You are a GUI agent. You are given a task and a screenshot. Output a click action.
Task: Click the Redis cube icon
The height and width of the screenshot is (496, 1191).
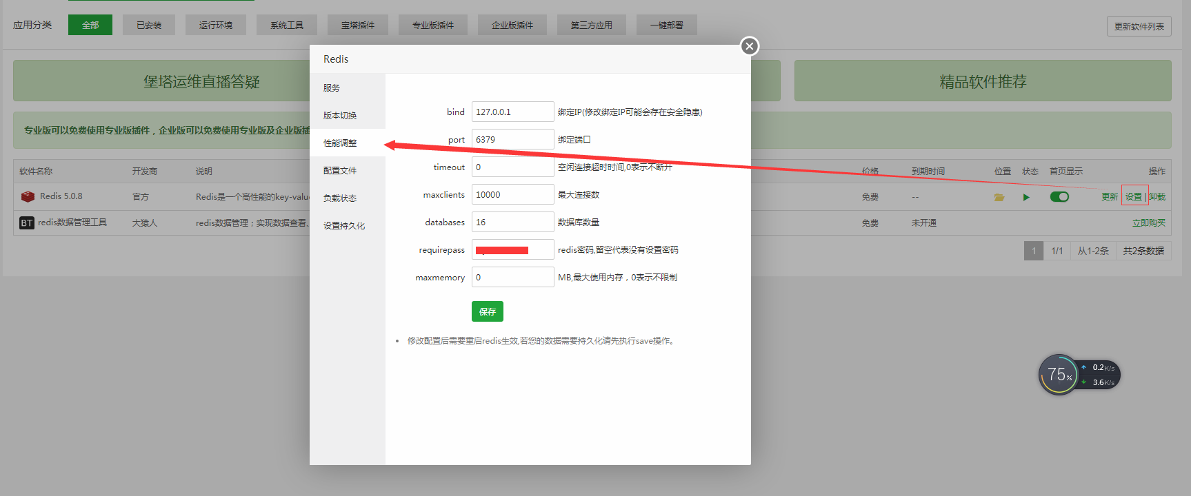[x=28, y=196]
